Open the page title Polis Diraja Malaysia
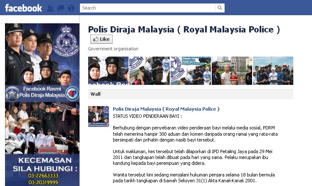 (x=184, y=30)
